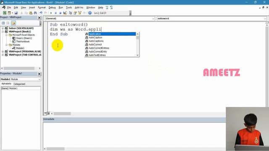This screenshot has height=151, width=269.
Task: Click the Reset (stop) toolbar icon
Action: click(60, 13)
